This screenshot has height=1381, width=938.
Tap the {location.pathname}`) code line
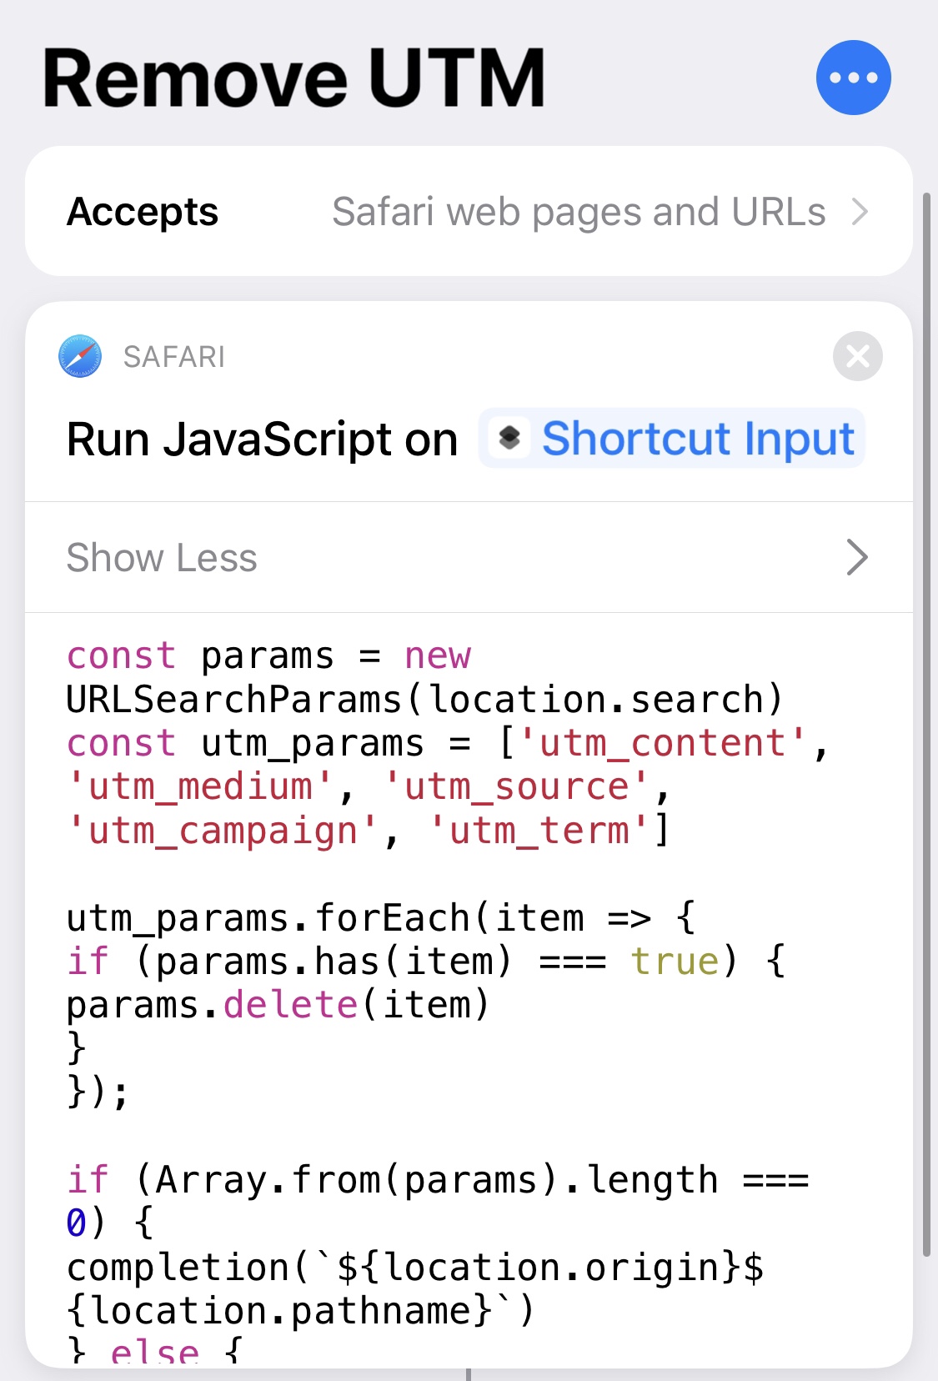pos(299,1311)
